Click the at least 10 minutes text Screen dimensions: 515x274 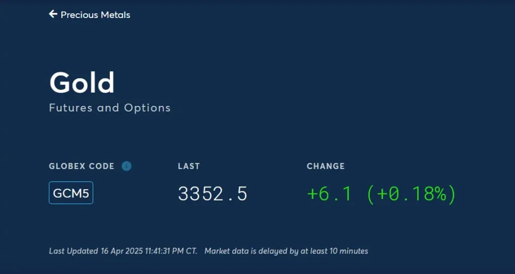(335, 251)
